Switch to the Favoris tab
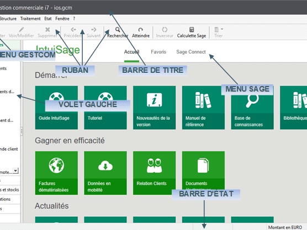Screen dimensions: 307x230 [158, 52]
